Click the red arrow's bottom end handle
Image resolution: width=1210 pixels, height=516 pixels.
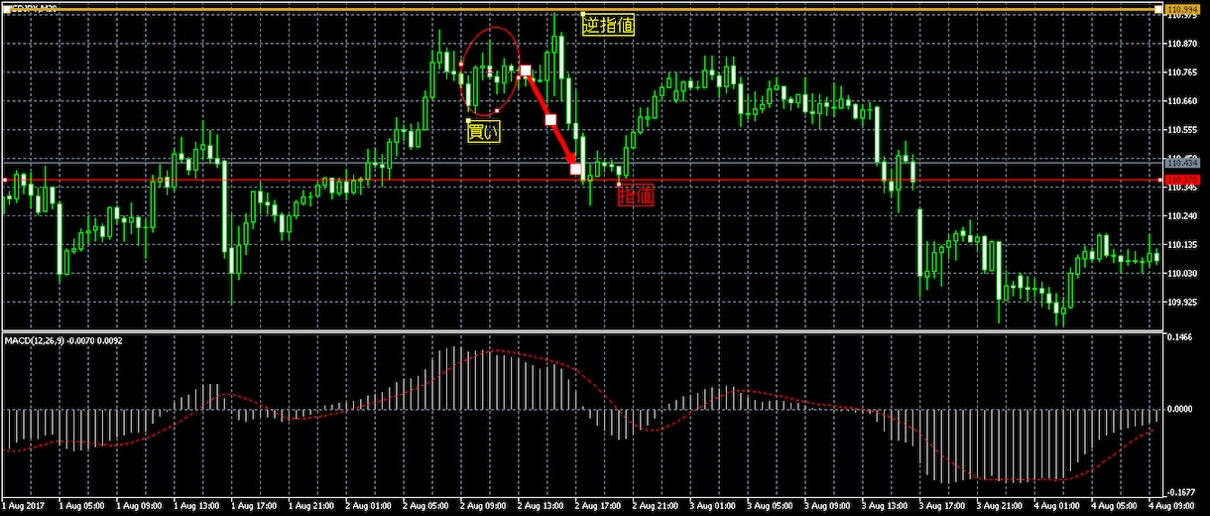tap(576, 170)
